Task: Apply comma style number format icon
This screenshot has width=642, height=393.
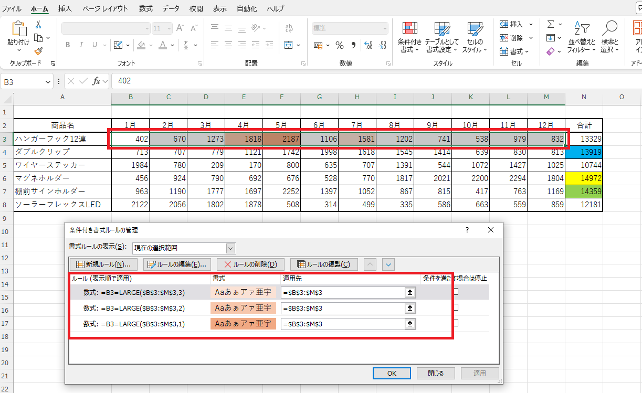Action: pyautogui.click(x=353, y=45)
